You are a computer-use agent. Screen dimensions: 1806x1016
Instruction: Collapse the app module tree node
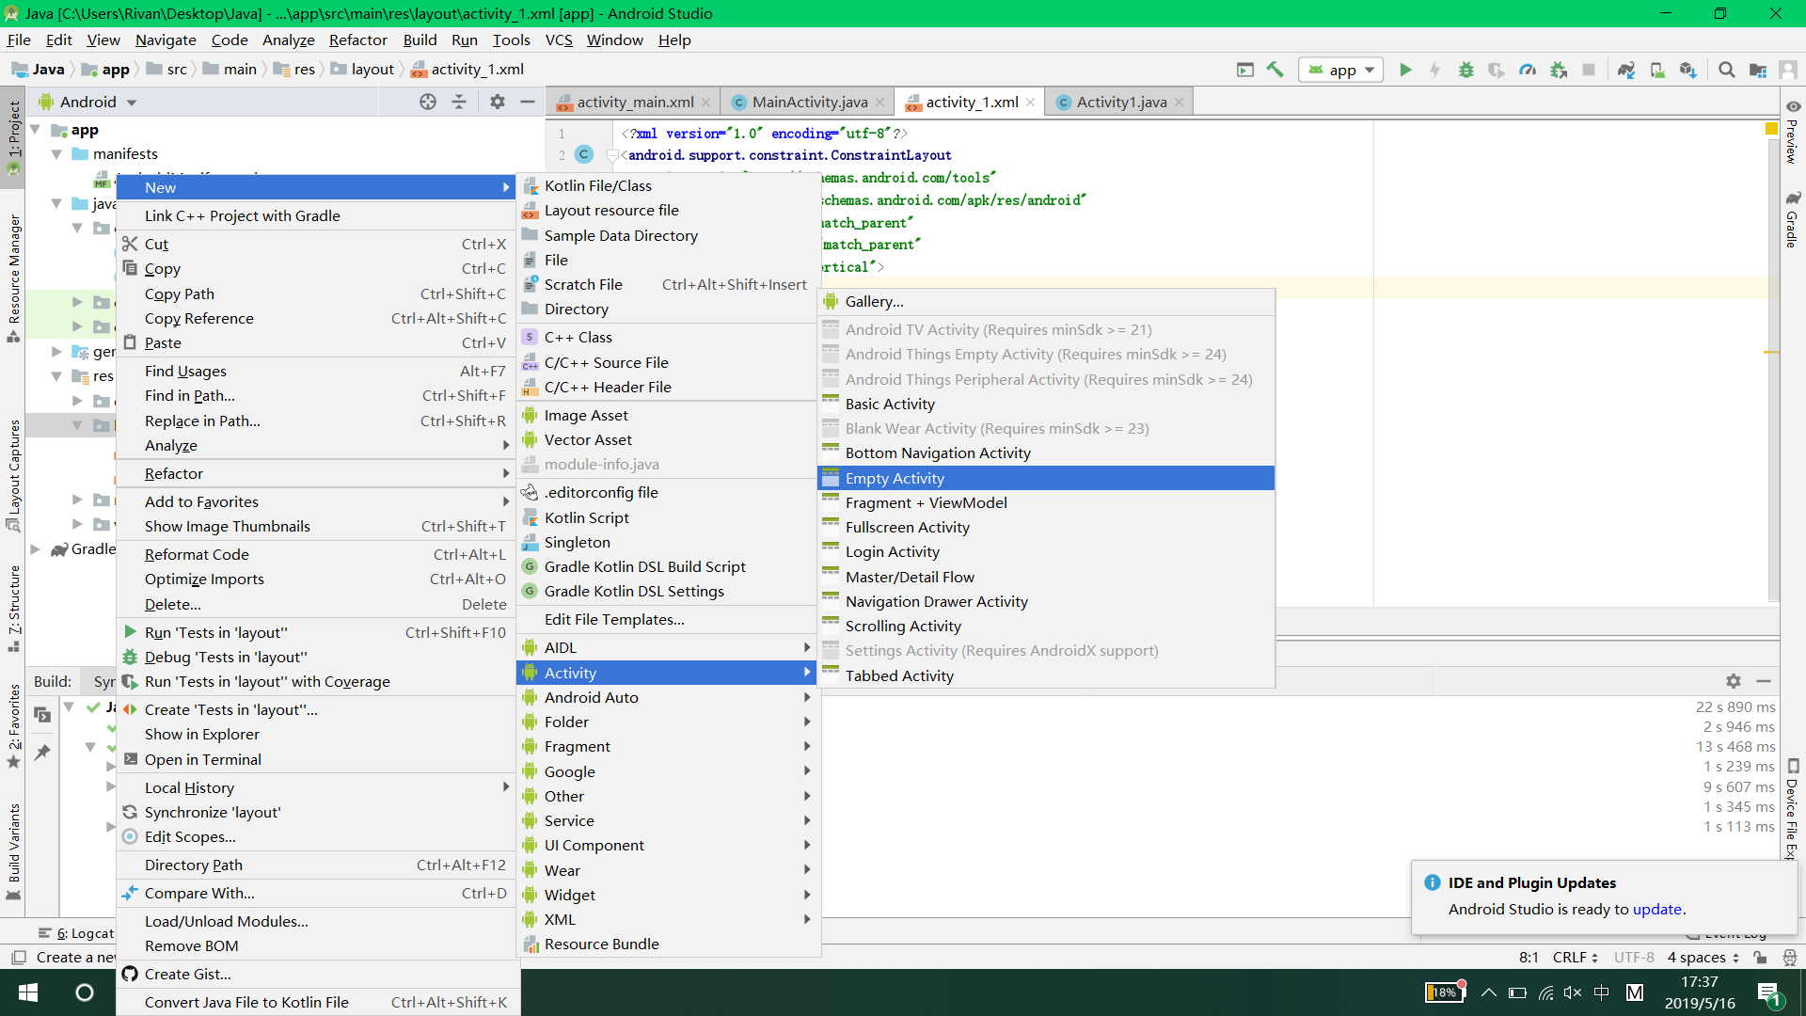pyautogui.click(x=36, y=130)
